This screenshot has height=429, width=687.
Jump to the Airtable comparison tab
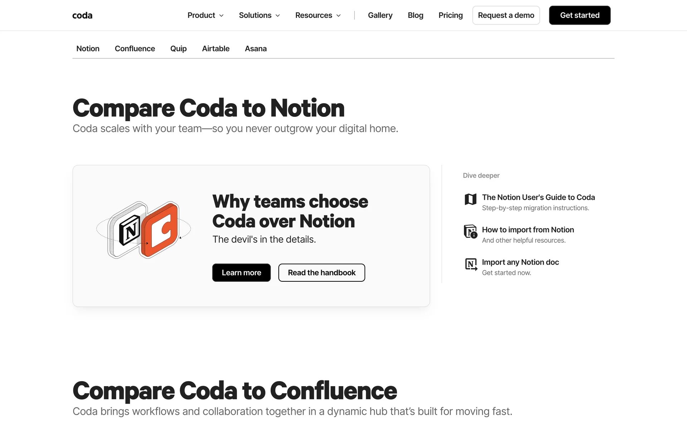[x=215, y=49]
